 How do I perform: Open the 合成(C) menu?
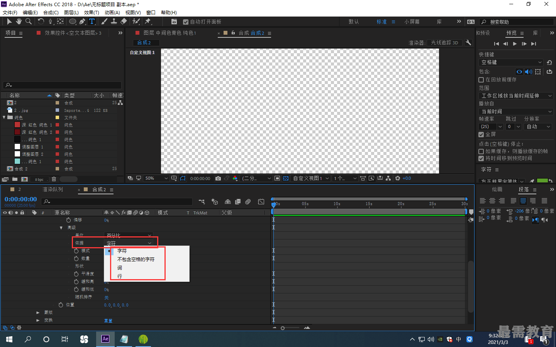pyautogui.click(x=51, y=13)
